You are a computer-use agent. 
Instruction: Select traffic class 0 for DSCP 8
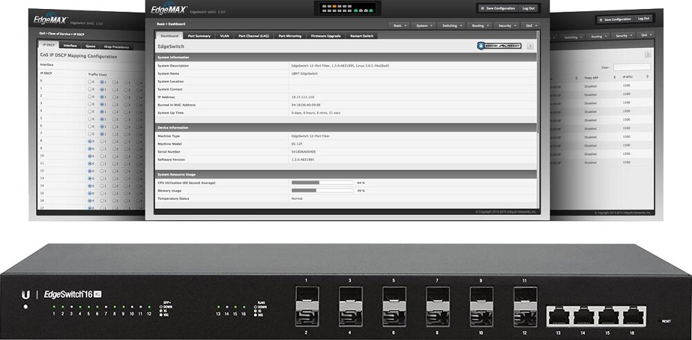click(x=90, y=141)
